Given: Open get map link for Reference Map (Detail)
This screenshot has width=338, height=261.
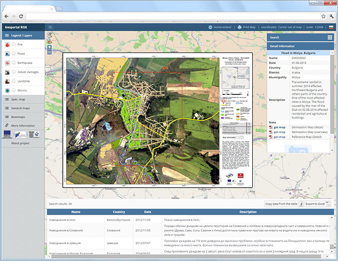Looking at the screenshot, I should [279, 137].
